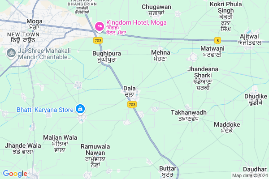Click the Kingdom Hotel pink bed pin
269x179 pixels.
pyautogui.click(x=100, y=27)
